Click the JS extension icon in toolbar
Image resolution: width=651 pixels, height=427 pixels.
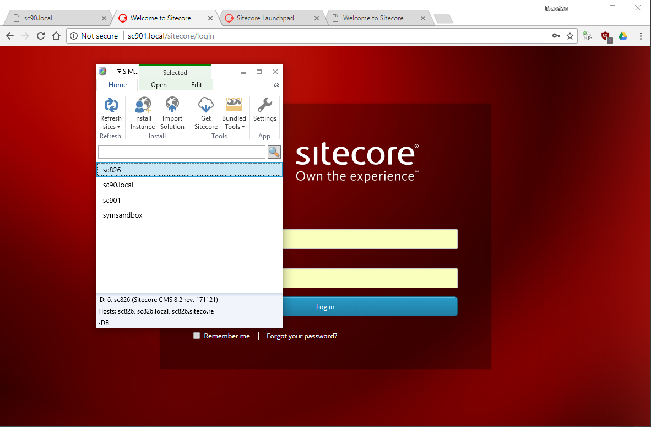(588, 36)
